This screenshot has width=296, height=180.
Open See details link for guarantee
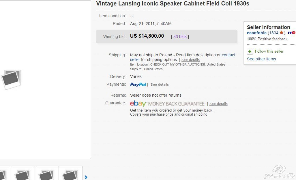tap(218, 104)
